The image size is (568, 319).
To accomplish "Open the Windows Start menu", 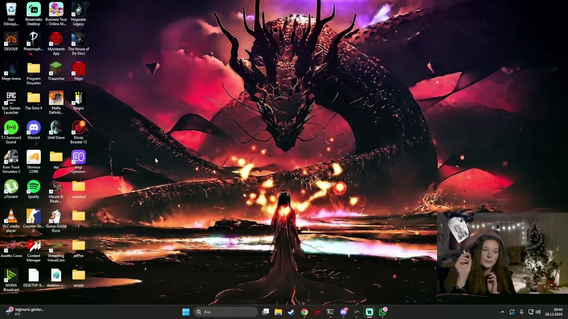I will [186, 312].
